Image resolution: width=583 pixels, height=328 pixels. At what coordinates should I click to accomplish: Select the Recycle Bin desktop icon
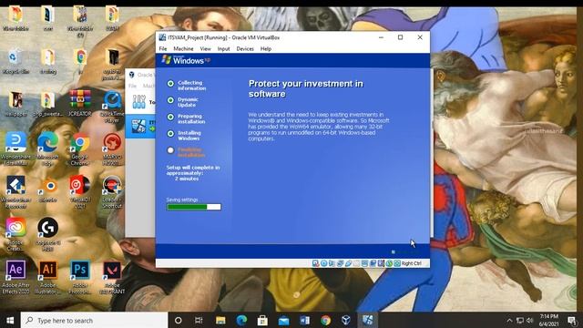click(15, 61)
